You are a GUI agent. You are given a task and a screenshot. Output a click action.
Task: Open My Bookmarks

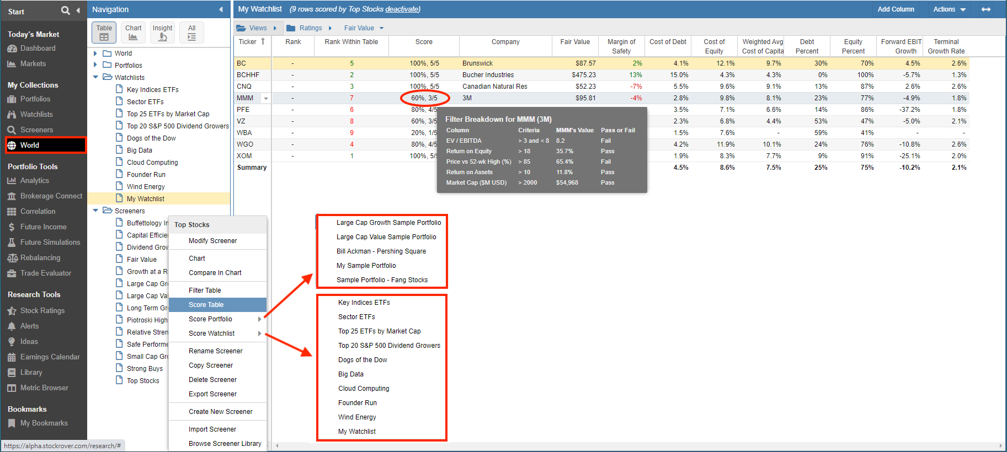(x=43, y=423)
